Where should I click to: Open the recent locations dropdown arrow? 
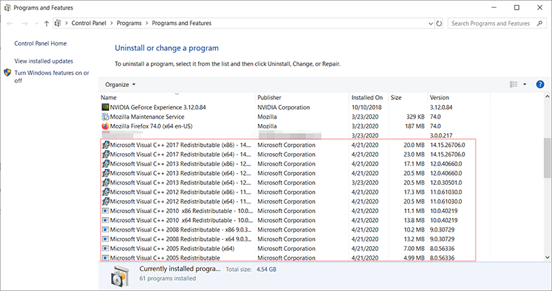(x=37, y=23)
